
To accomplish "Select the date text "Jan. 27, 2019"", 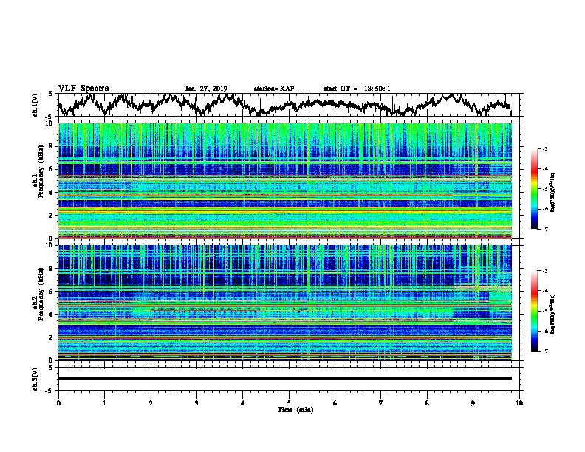I will coord(206,89).
